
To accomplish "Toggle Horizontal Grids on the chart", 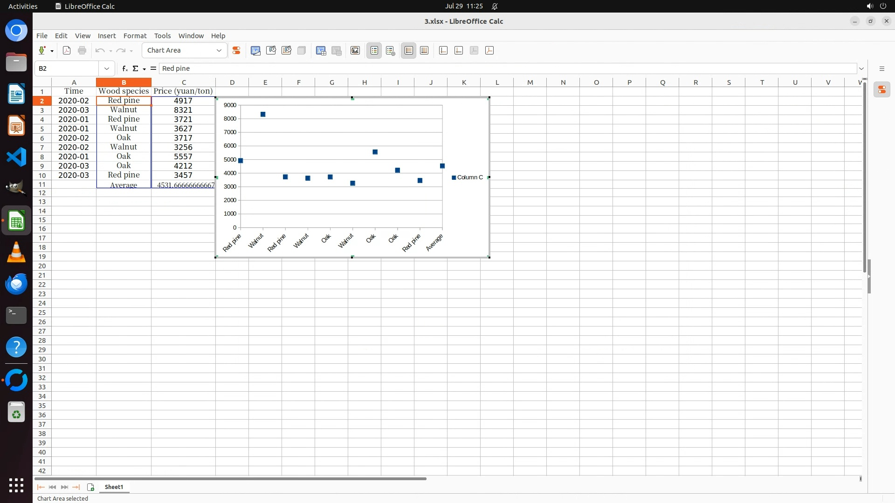I will 409,50.
